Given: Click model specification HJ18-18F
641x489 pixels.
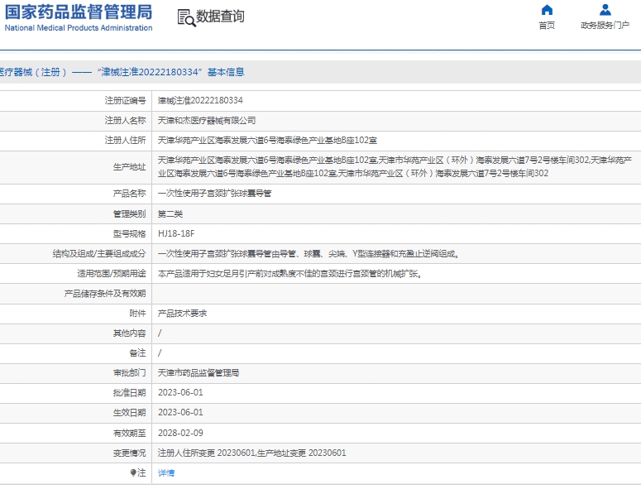Looking at the screenshot, I should 176,234.
